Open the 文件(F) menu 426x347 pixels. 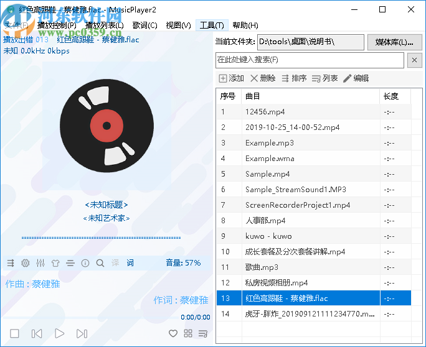[16, 25]
